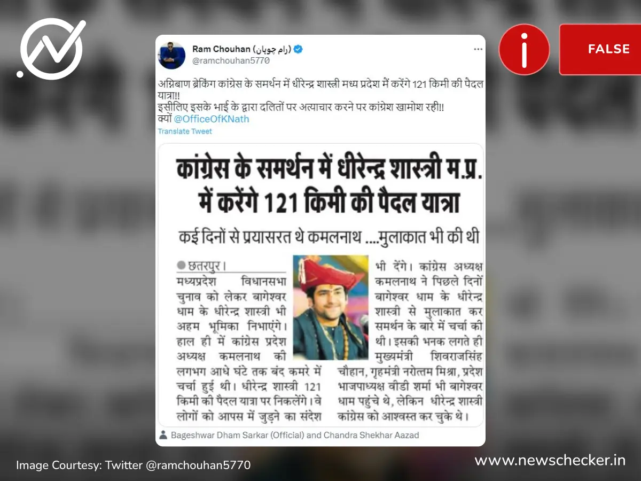Click the blue verified badge icon
Image resolution: width=641 pixels, height=481 pixels.
click(x=298, y=49)
